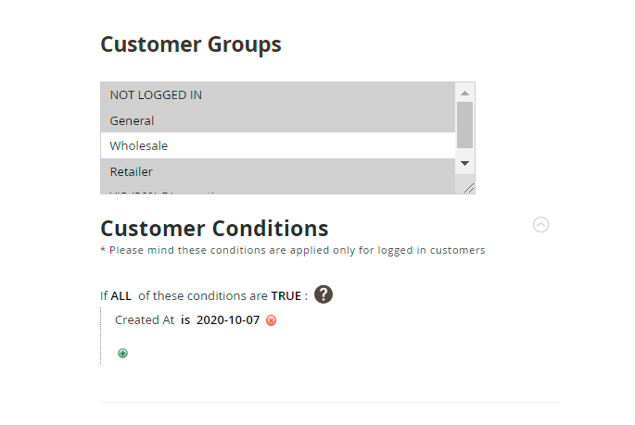
Task: Click the Customer Conditions heading
Action: pyautogui.click(x=214, y=228)
